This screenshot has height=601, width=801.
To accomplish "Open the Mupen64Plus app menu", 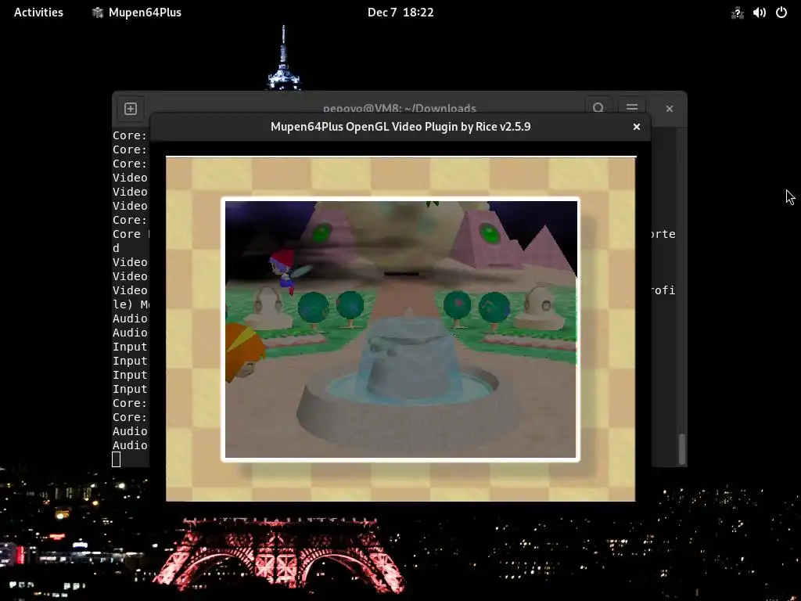I will click(x=136, y=13).
